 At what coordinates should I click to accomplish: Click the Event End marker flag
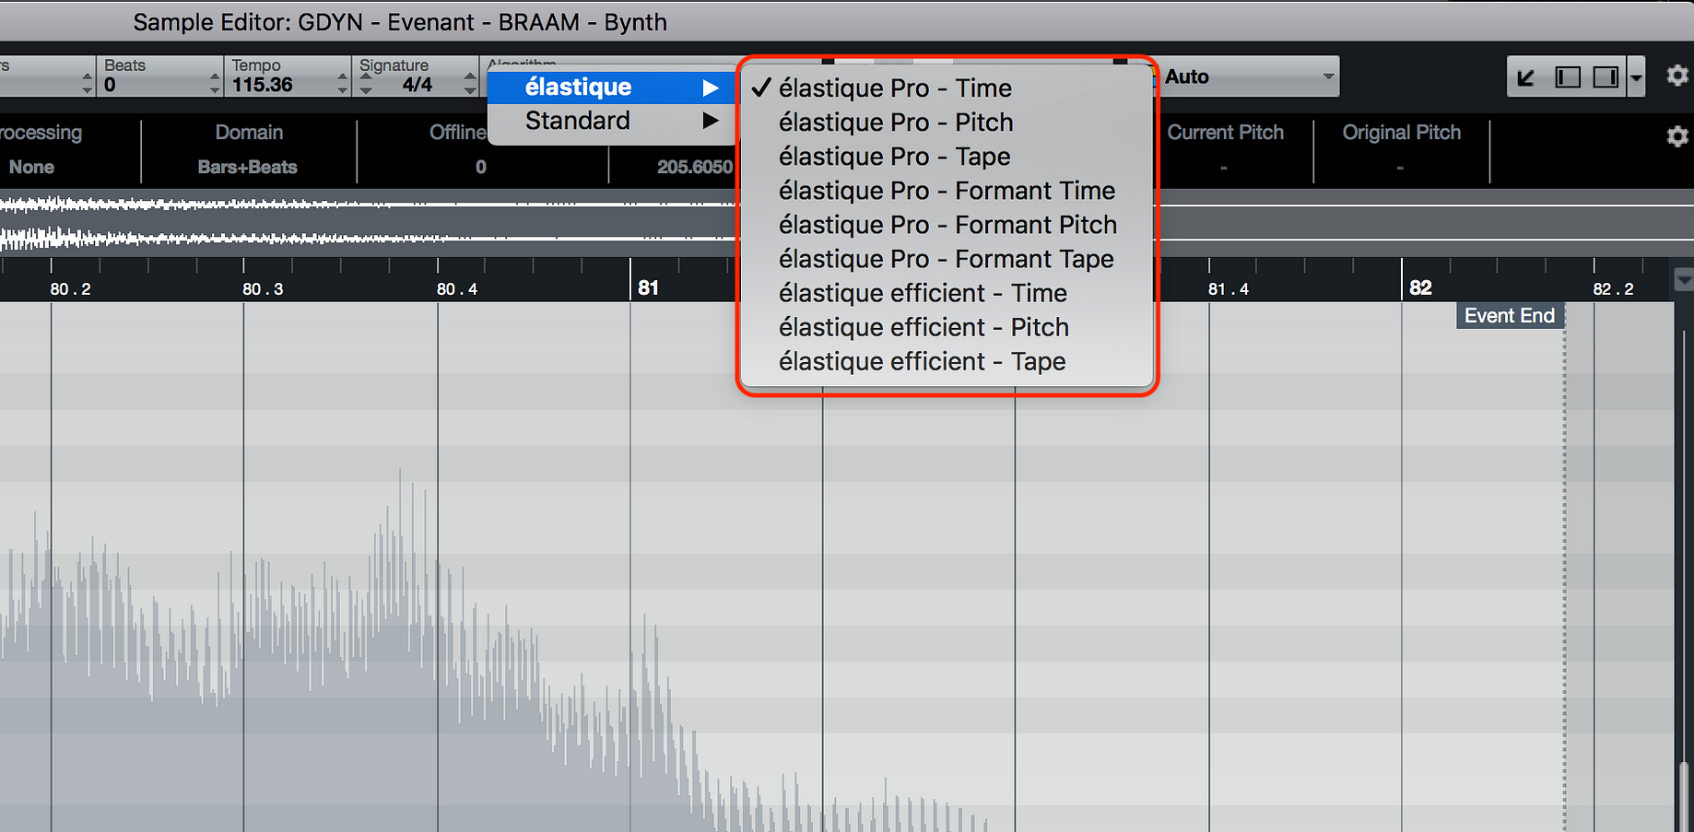1510,316
